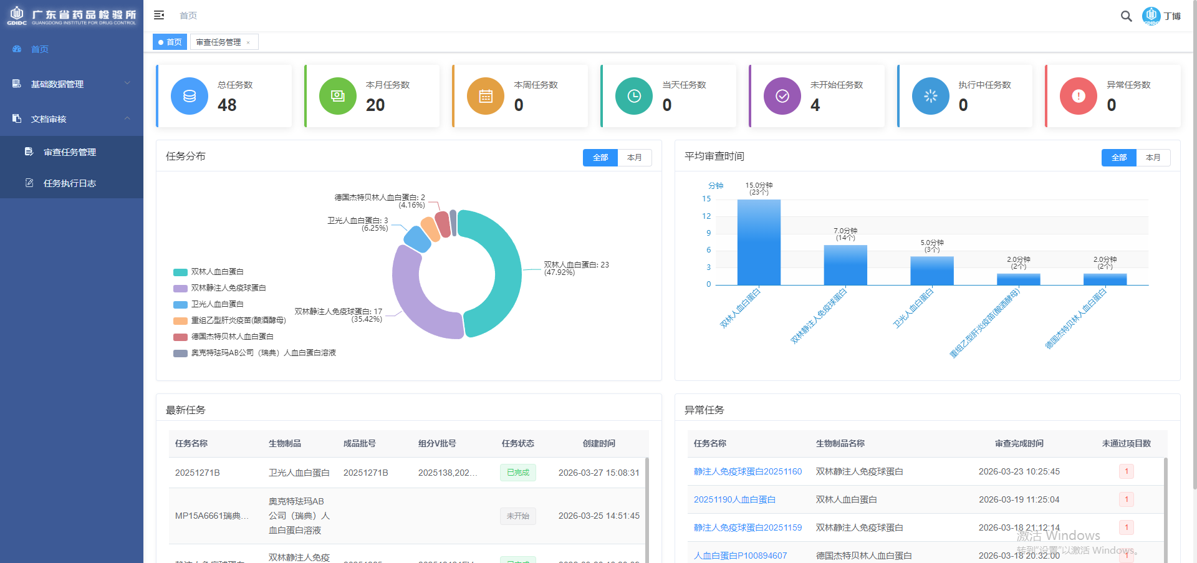Expand the 基础数据管理 sidebar menu
This screenshot has height=563, width=1197.
72,84
